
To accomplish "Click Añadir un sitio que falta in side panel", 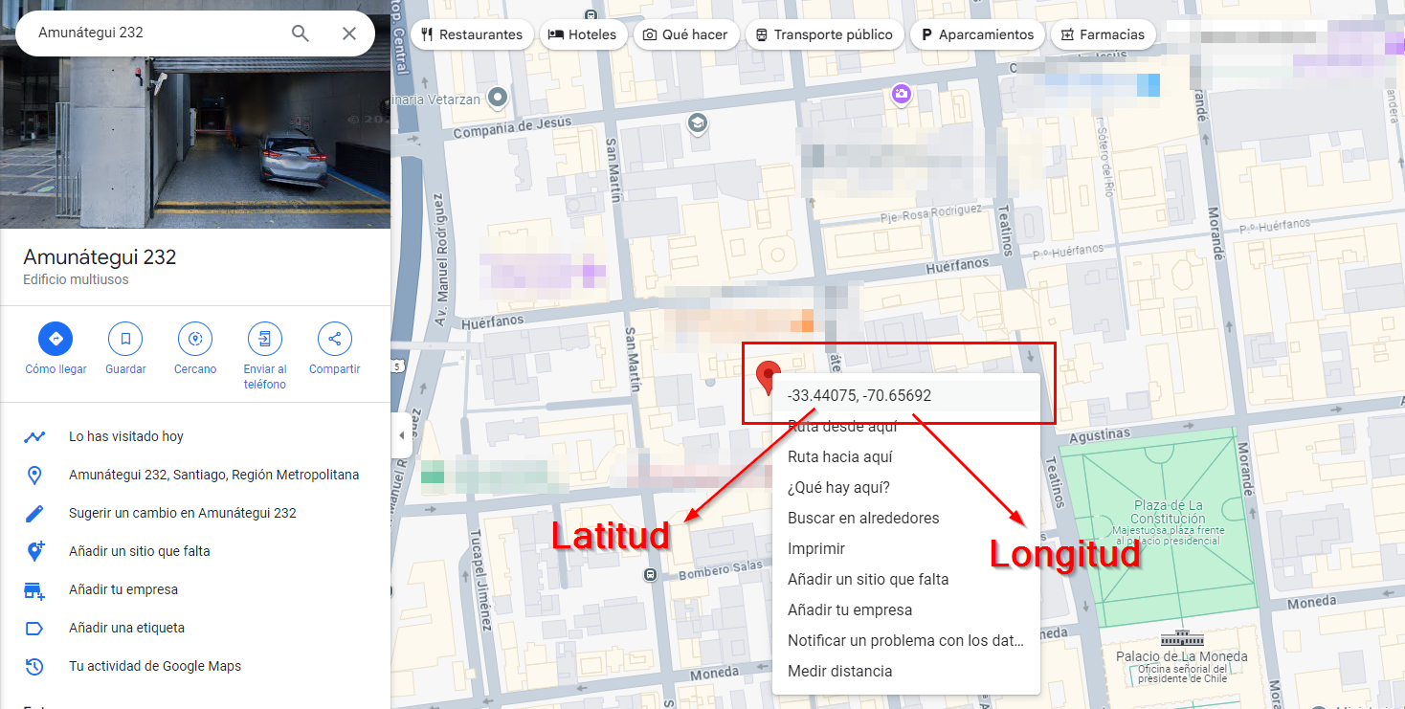I will click(195, 551).
